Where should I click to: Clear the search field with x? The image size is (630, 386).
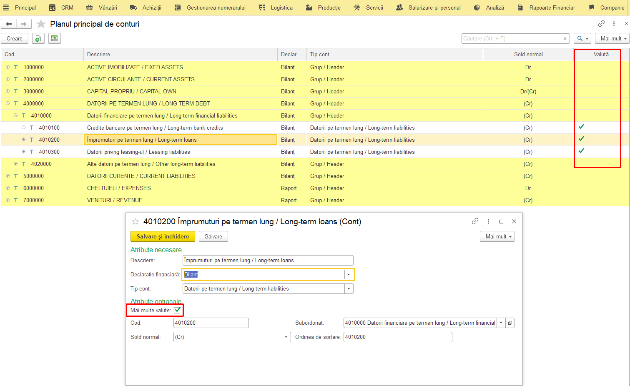pyautogui.click(x=565, y=38)
